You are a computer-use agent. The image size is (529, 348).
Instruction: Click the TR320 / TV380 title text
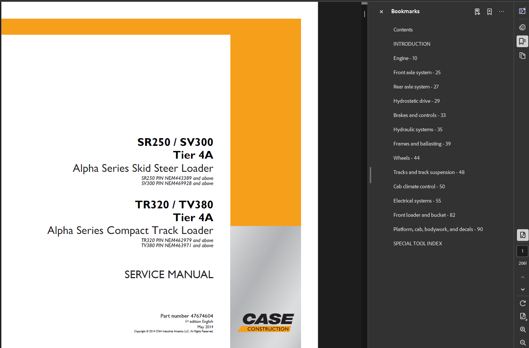(174, 204)
